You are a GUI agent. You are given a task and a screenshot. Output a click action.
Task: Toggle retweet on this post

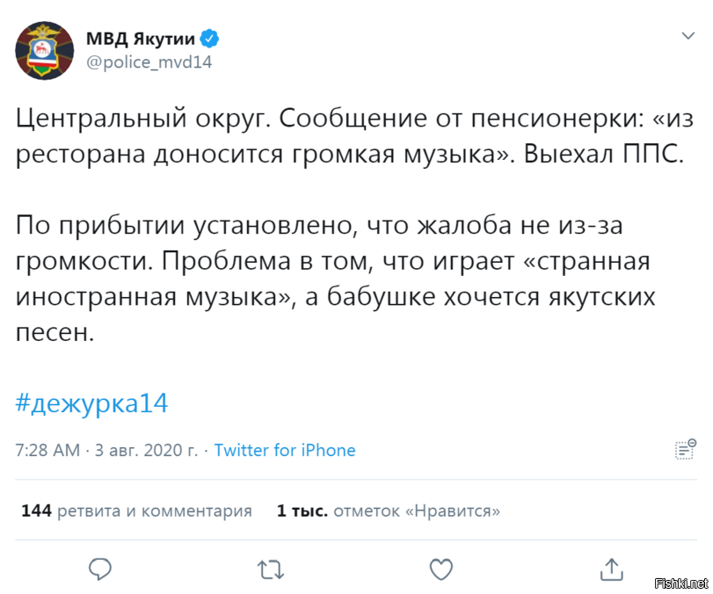(x=270, y=569)
